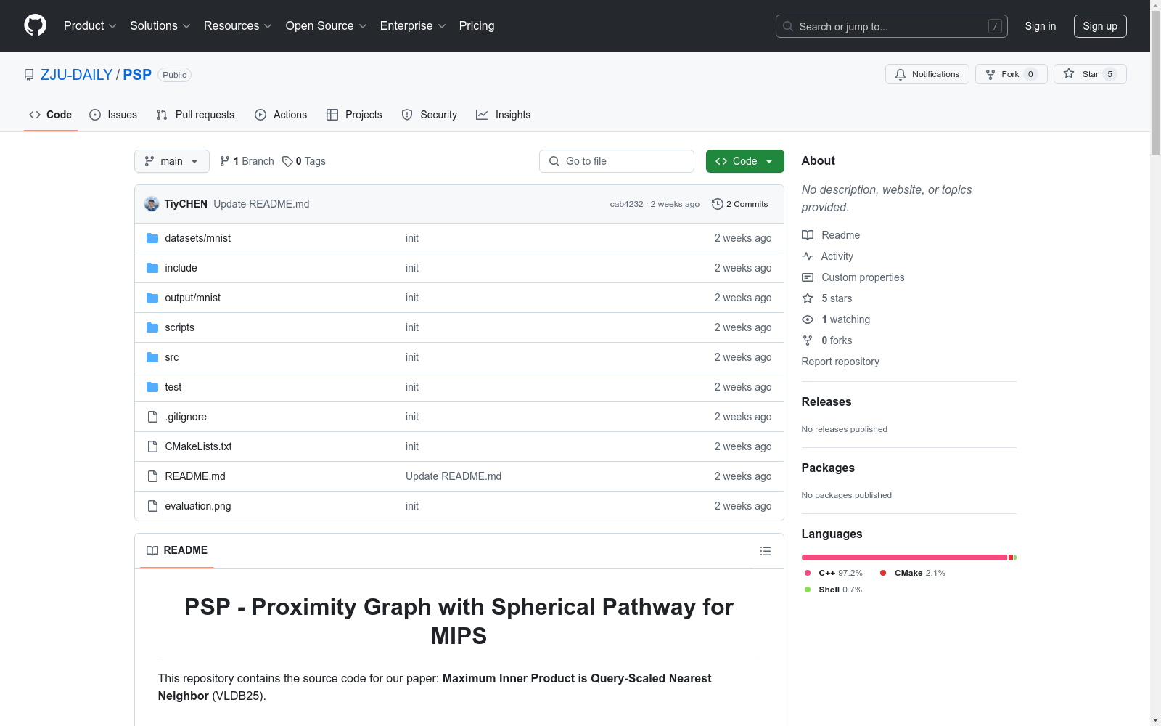This screenshot has width=1161, height=726.
Task: Click search magnifier in top search bar
Action: tap(788, 26)
